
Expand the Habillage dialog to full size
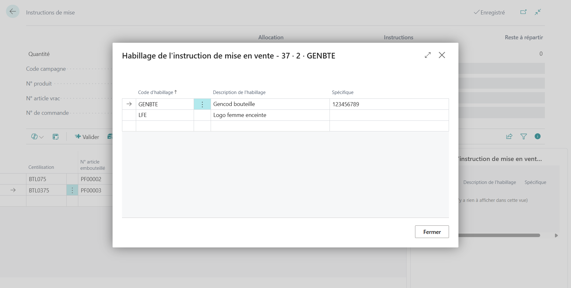tap(428, 55)
